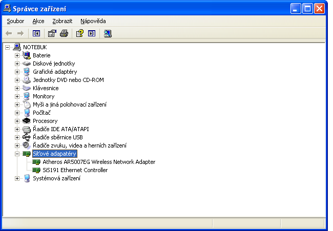Toggle the action pane toolbar icon

[92, 33]
